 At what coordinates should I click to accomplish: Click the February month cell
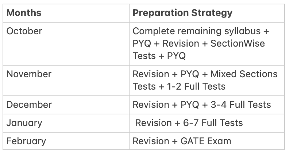pyautogui.click(x=26, y=141)
